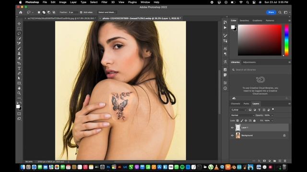Screen dimensions: 307x172
Task: Switch to the Adjustments tab
Action: click(249, 62)
